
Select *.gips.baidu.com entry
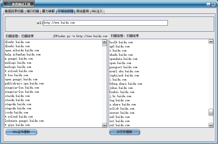(17, 125)
